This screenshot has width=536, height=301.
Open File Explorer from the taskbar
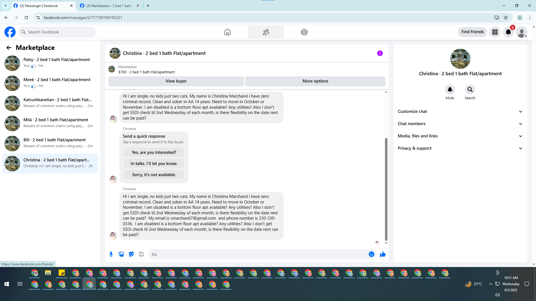click(x=48, y=273)
